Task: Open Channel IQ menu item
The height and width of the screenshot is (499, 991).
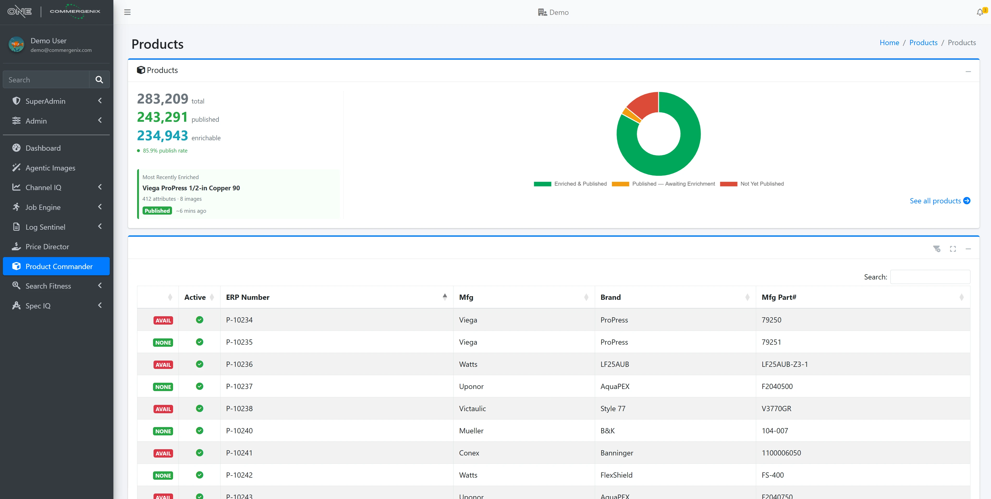Action: click(56, 187)
